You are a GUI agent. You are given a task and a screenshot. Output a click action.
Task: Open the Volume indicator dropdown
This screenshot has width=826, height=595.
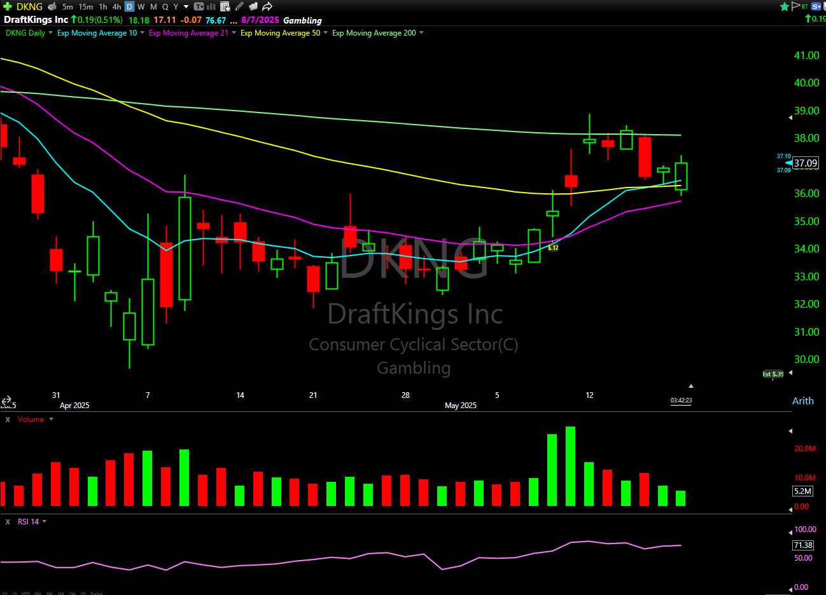(x=52, y=420)
